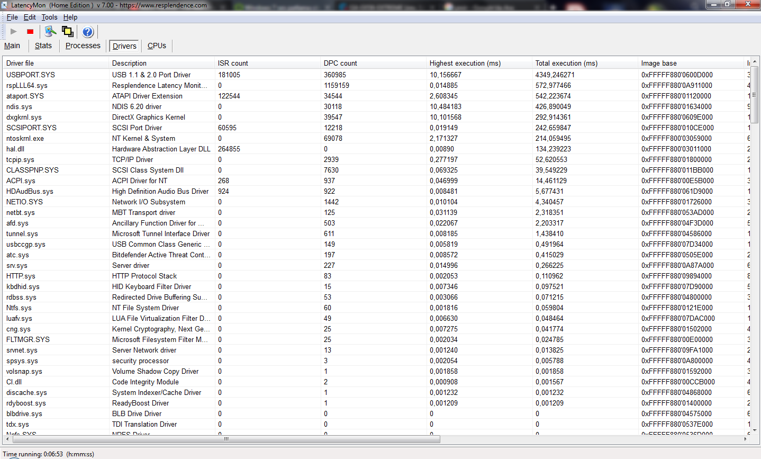Click the 'HID Keyboard Filter Driver' description
761x459 pixels.
tap(152, 286)
